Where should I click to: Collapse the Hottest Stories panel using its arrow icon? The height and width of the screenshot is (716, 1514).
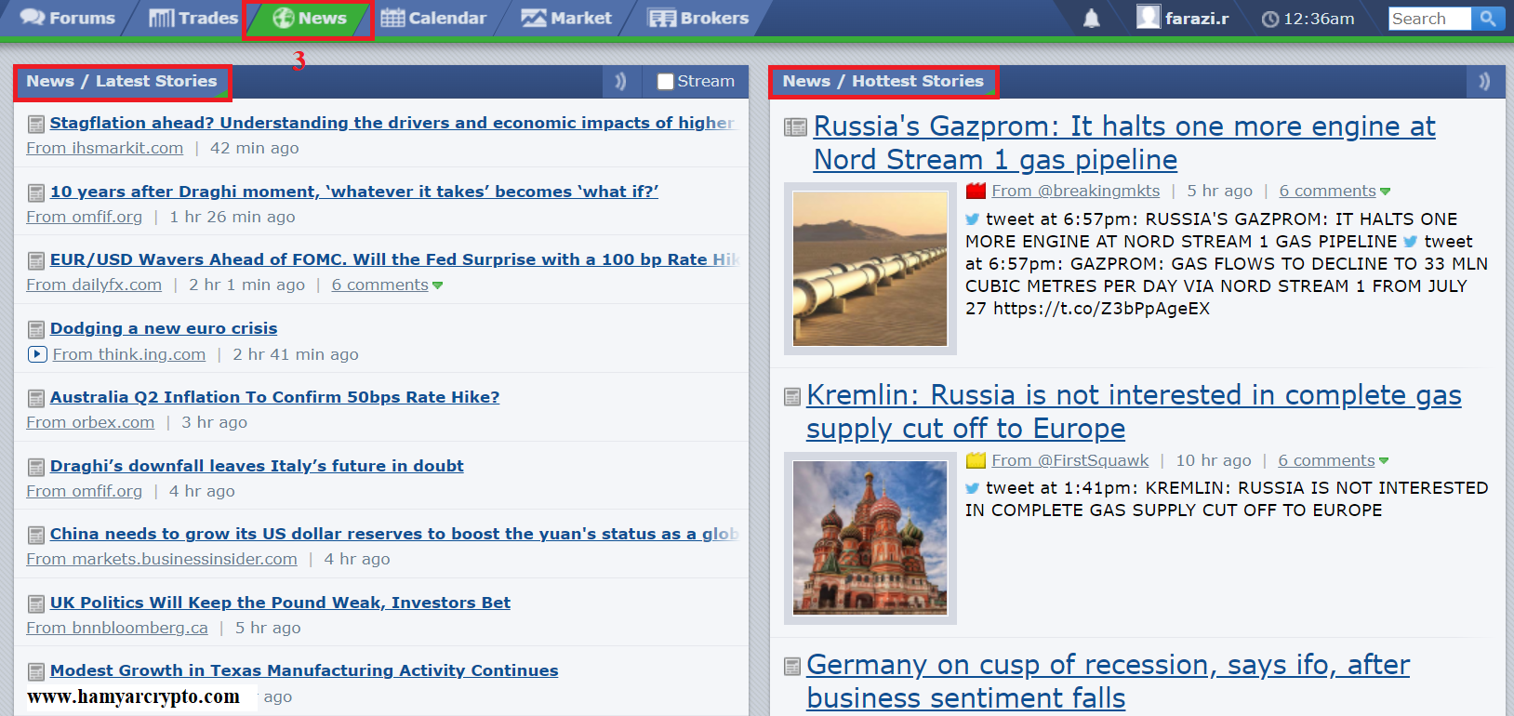(1484, 82)
